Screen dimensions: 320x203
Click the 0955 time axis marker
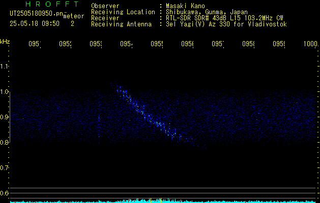point(157,44)
